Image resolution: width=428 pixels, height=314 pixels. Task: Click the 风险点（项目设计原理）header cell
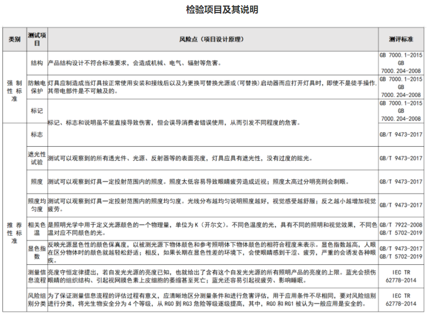point(212,39)
